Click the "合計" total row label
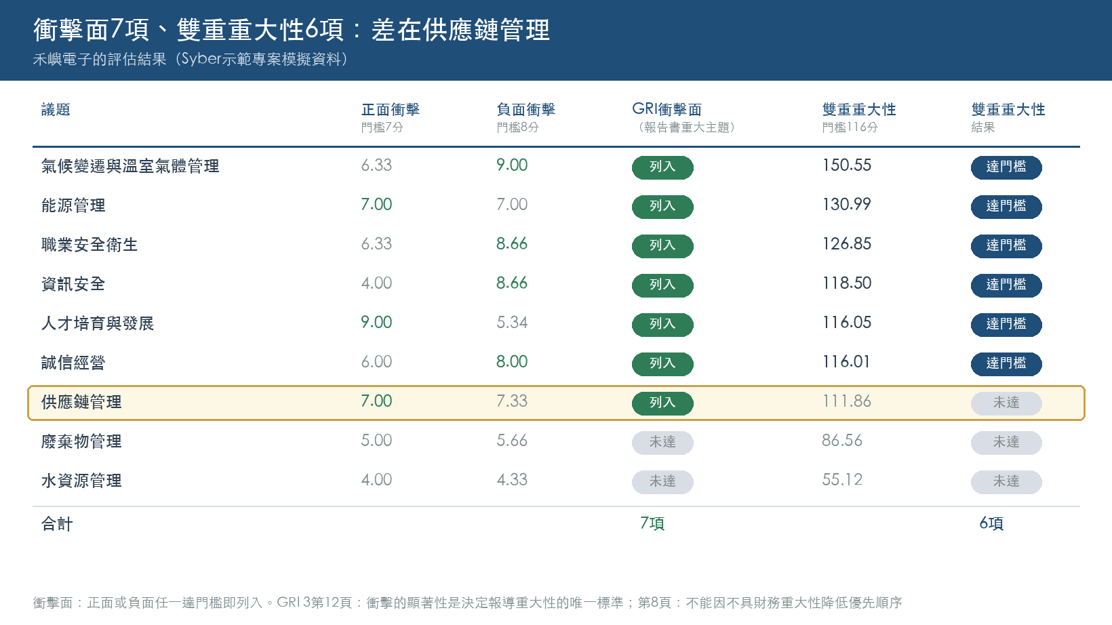The width and height of the screenshot is (1112, 625). click(57, 524)
